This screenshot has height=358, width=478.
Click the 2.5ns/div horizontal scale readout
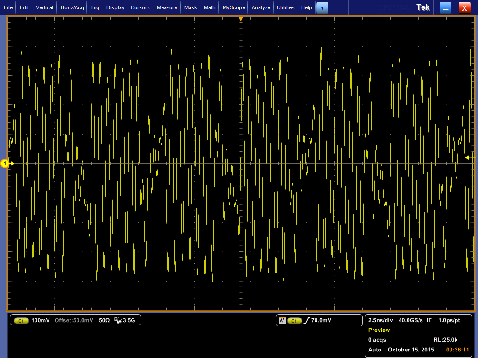[380, 320]
